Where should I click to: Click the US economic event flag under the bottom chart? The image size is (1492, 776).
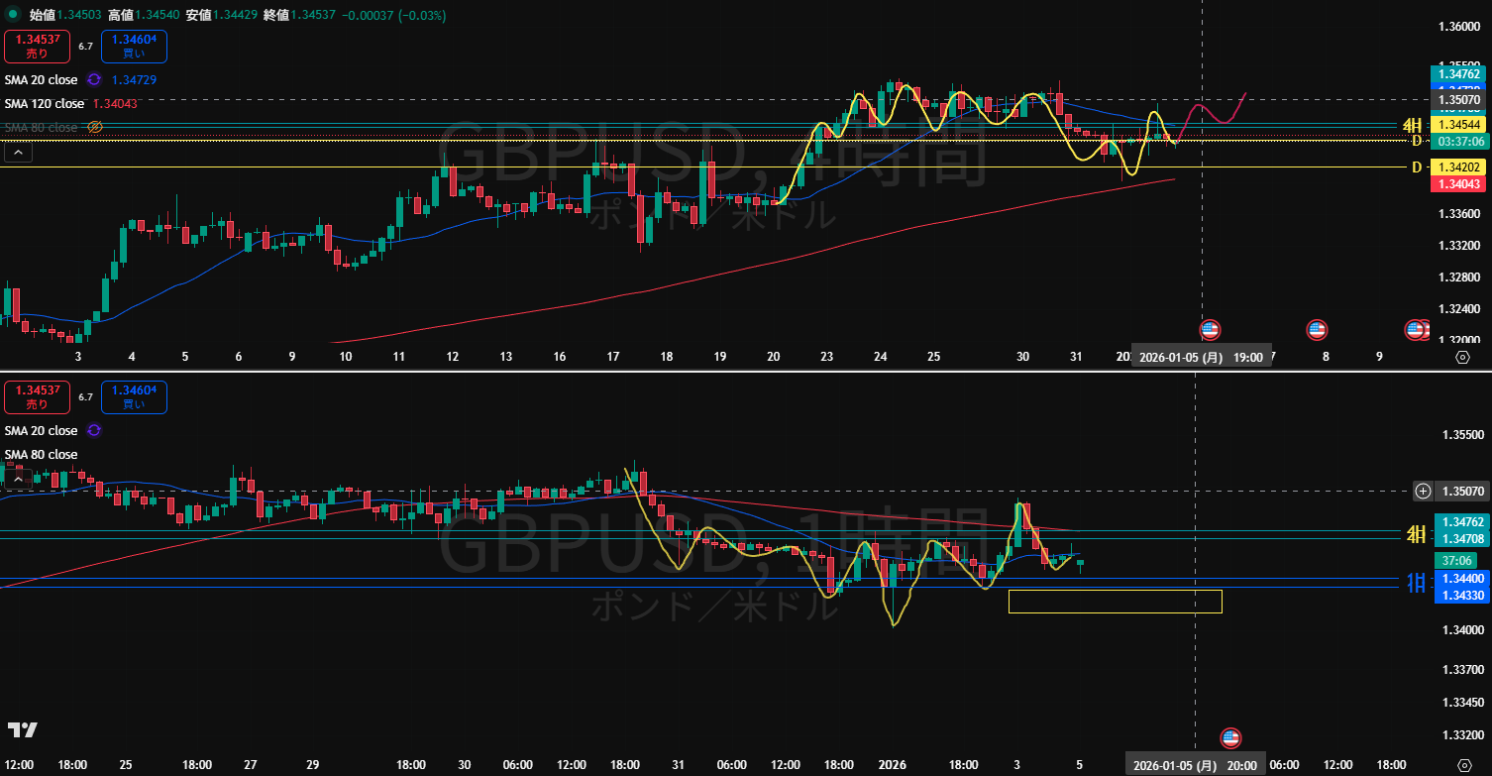[x=1230, y=737]
